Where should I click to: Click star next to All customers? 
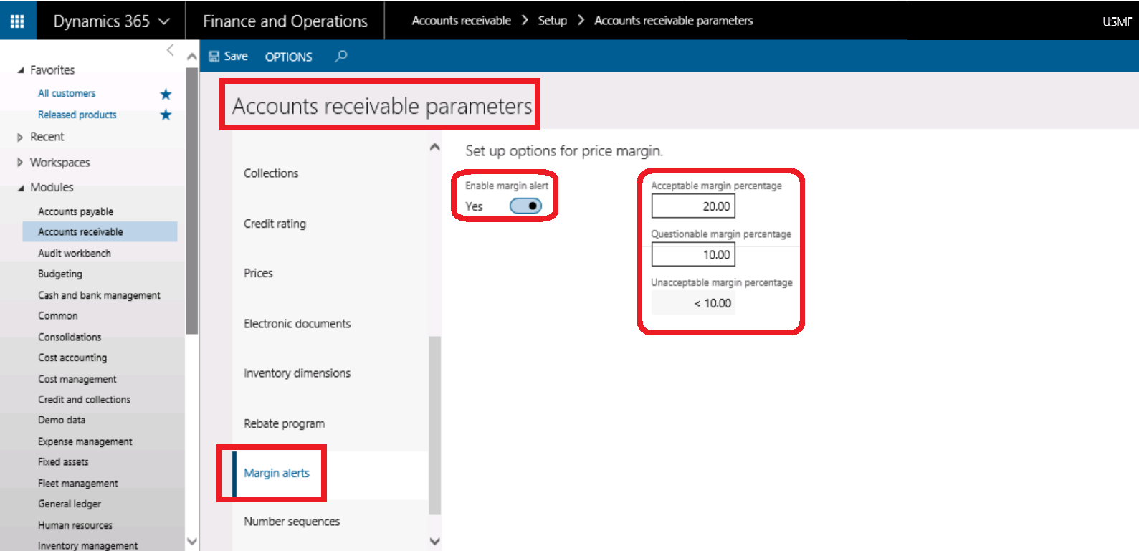(x=166, y=94)
